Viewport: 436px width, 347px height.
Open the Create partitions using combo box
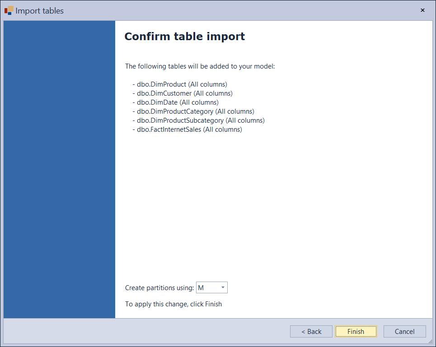[211, 288]
